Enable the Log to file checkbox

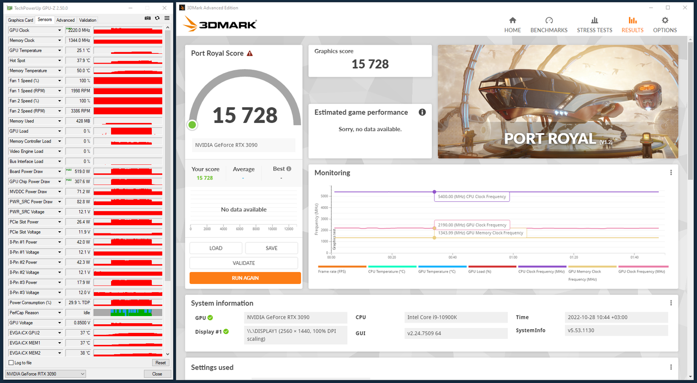coord(11,362)
